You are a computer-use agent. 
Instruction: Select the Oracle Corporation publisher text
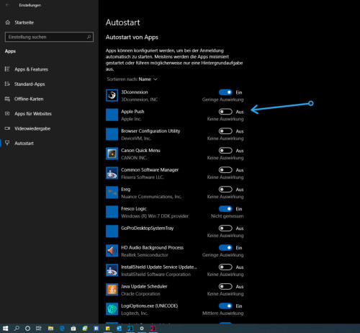coord(140,293)
